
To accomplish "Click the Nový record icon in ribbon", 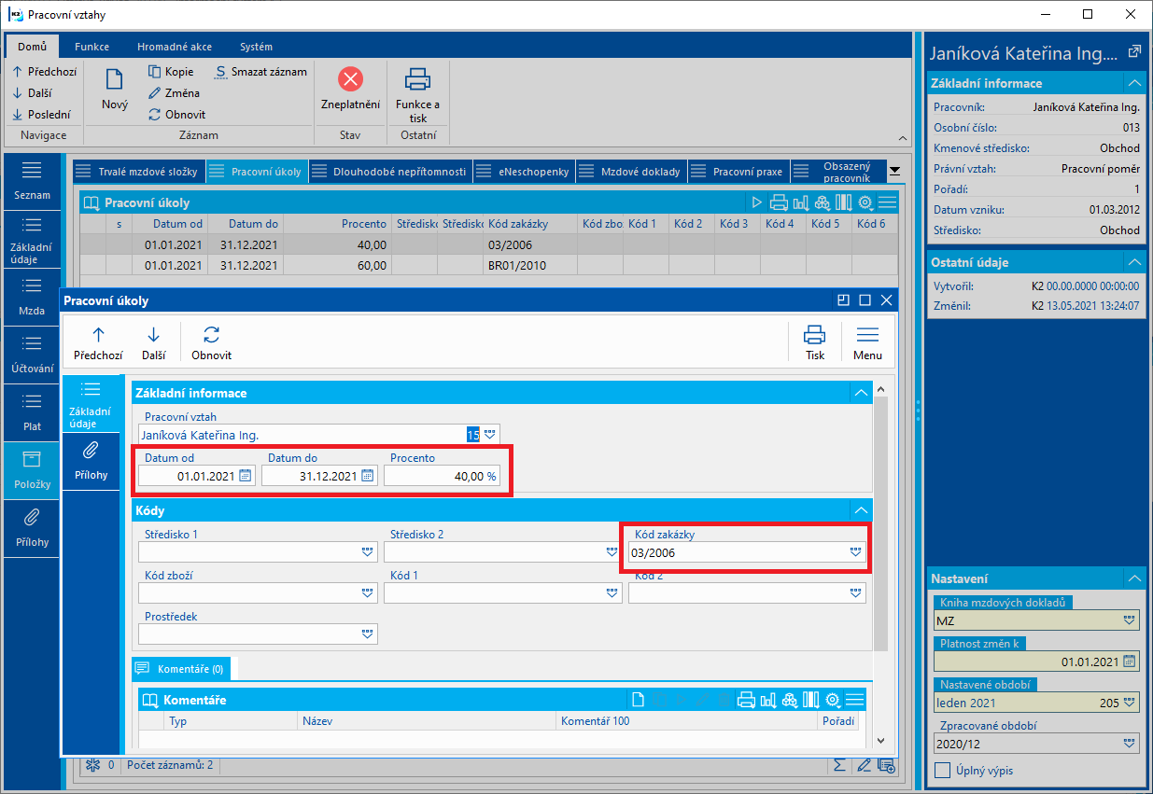I will [115, 80].
